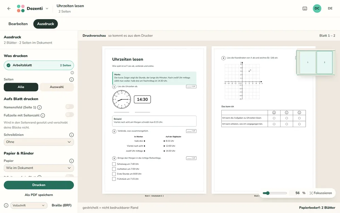Image resolution: width=340 pixels, height=213 pixels.
Task: Export as Braille (BRF)
Action: pos(62,206)
